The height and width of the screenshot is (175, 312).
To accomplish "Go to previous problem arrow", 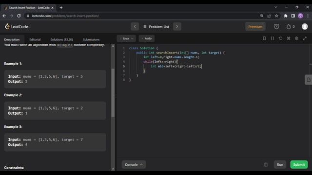I will (x=135, y=27).
